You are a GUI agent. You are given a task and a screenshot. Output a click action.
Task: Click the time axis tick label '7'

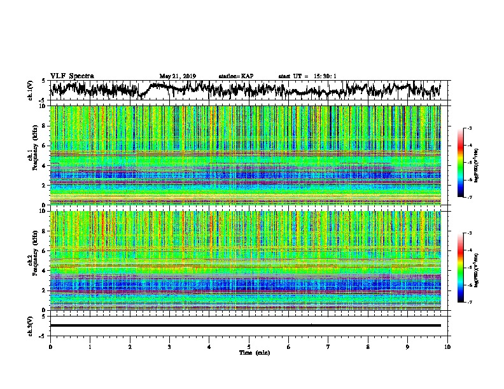click(x=328, y=347)
